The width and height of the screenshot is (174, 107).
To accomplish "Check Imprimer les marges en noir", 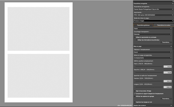I will [134, 102].
